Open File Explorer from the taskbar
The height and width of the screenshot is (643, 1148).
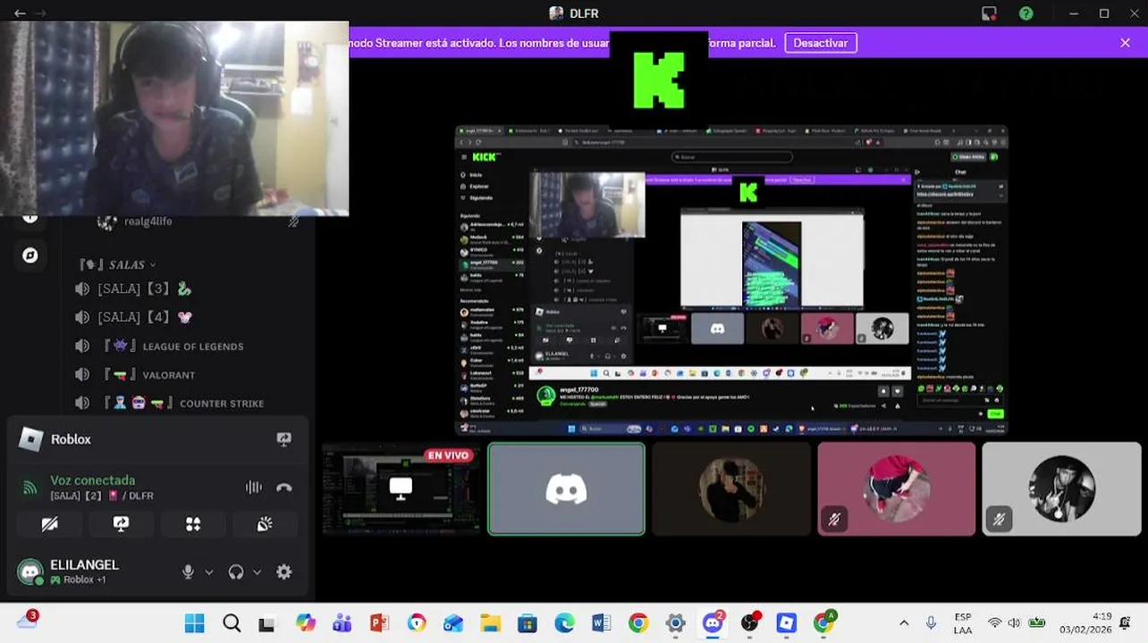point(490,623)
